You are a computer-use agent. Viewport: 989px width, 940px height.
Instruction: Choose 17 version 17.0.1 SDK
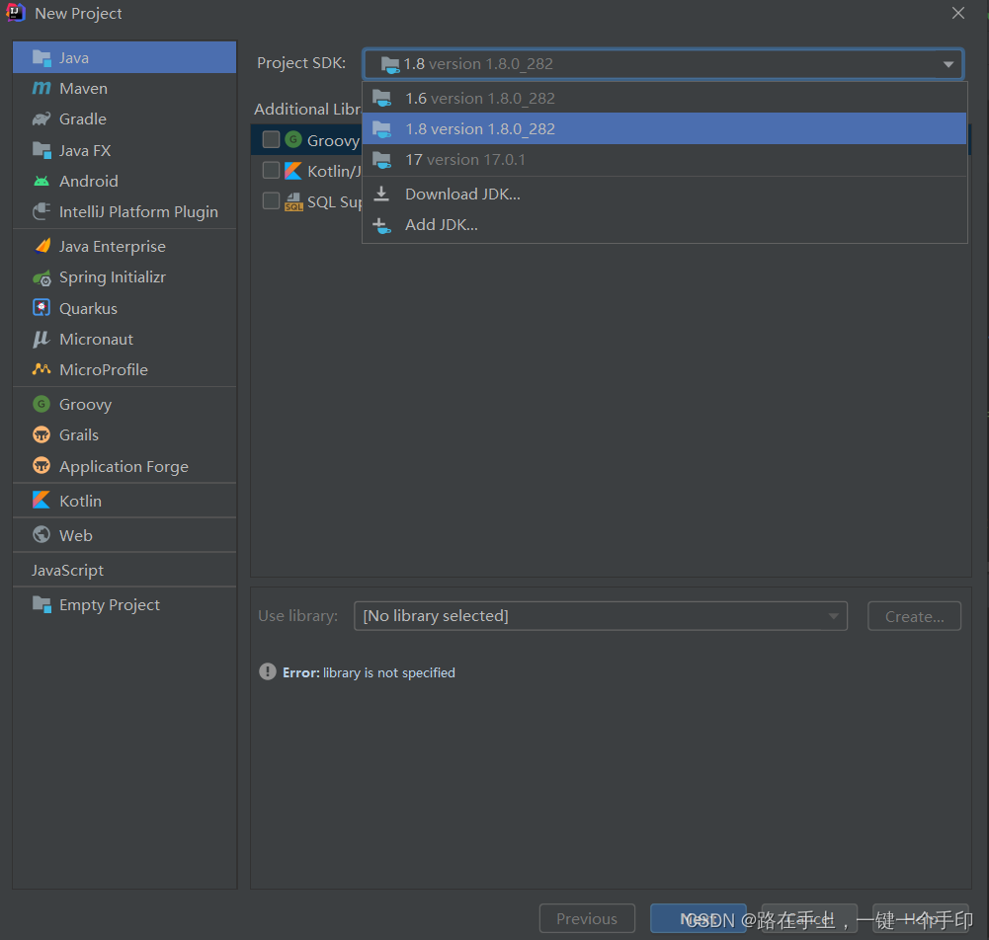coord(664,160)
